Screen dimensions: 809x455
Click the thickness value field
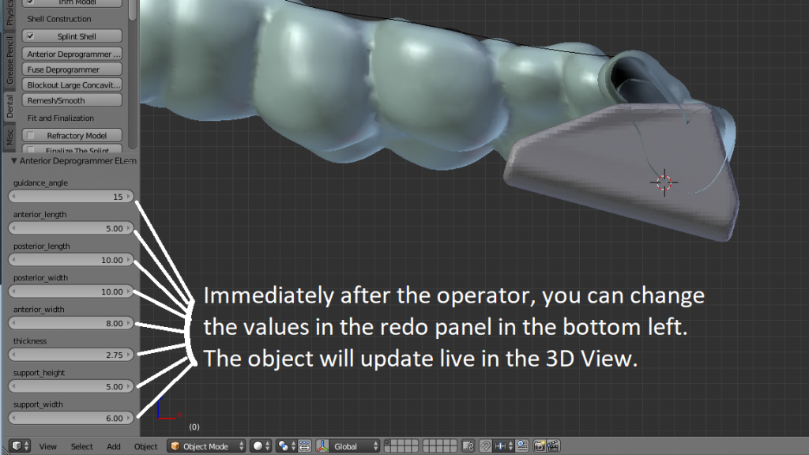point(71,355)
